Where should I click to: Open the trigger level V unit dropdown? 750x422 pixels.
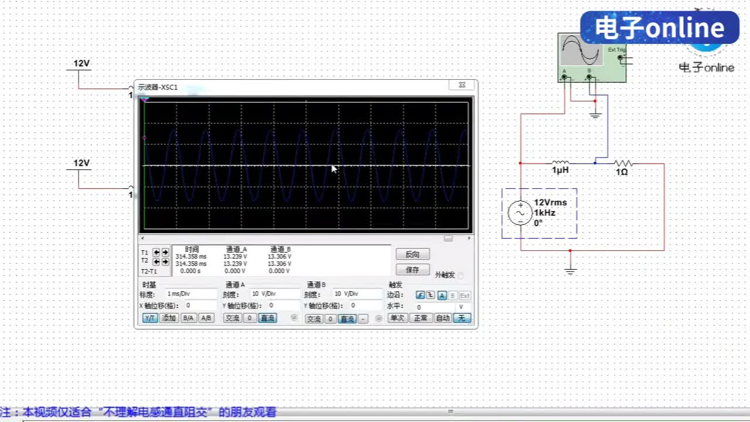[463, 307]
